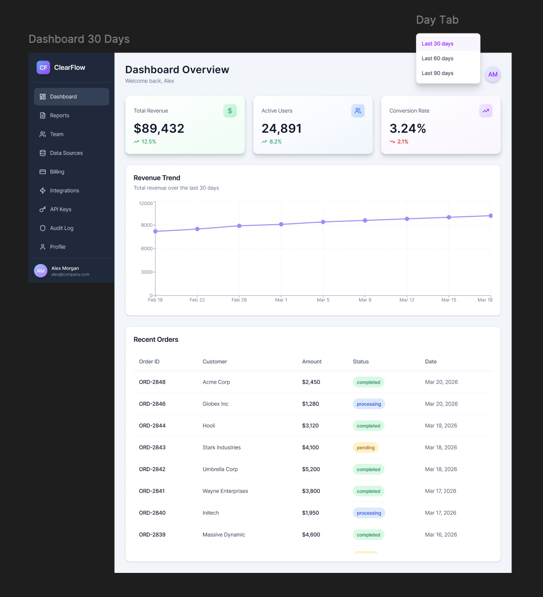Click the processing badge for ORD-2840

[369, 513]
